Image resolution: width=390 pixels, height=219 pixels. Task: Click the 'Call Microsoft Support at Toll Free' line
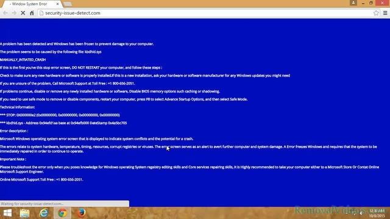68,83
